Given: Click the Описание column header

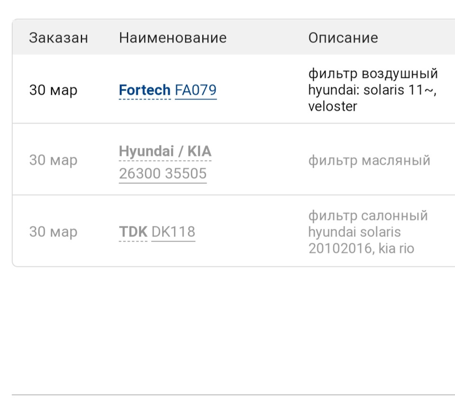Looking at the screenshot, I should 343,38.
